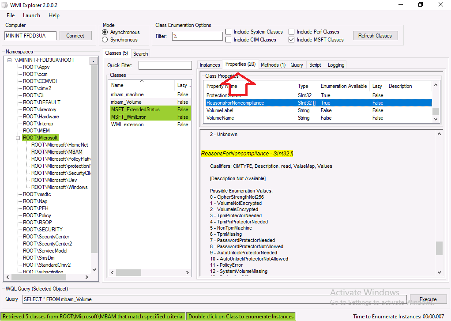Screen dimensions: 451x321
Task: Click the Connect button
Action: (x=75, y=36)
